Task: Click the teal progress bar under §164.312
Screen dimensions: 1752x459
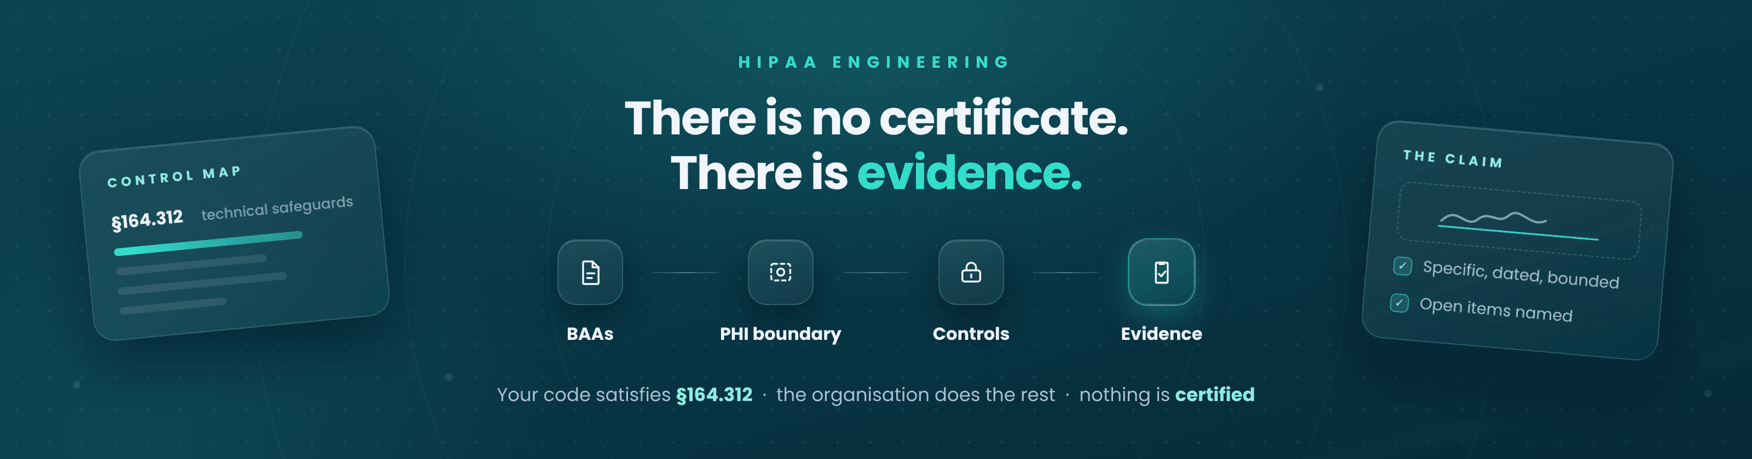Action: coord(208,243)
